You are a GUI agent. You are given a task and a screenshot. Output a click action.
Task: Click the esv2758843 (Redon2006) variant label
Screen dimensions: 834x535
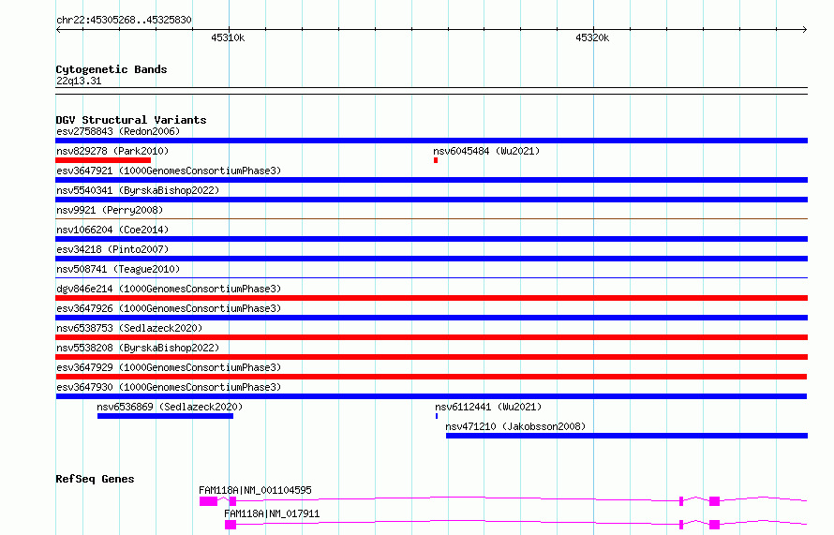pos(118,131)
